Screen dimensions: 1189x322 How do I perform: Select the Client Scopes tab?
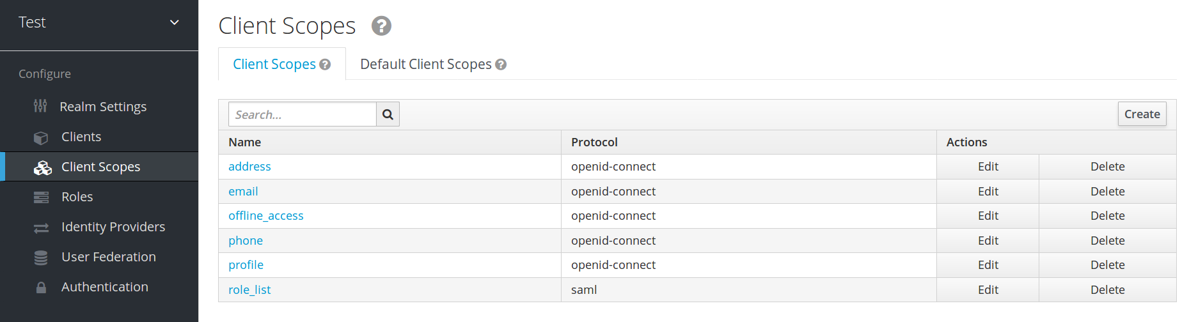274,65
